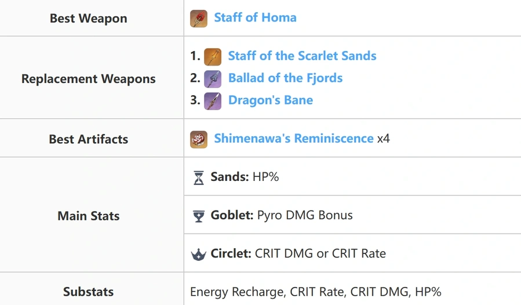
Task: Follow the Ballad of the Fjords link
Action: pos(285,78)
